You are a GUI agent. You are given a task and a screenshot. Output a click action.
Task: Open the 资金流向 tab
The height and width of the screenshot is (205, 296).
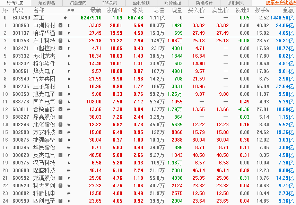point(78,3)
